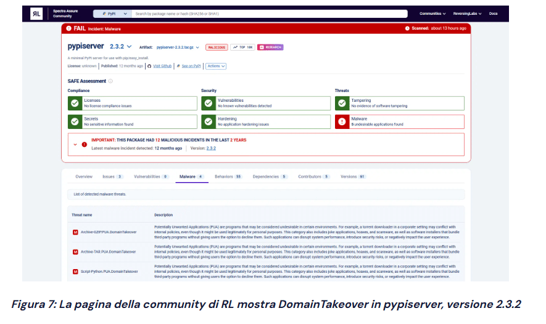The image size is (546, 324).
Task: Click the SAFE Assessment info icon
Action: [x=110, y=81]
